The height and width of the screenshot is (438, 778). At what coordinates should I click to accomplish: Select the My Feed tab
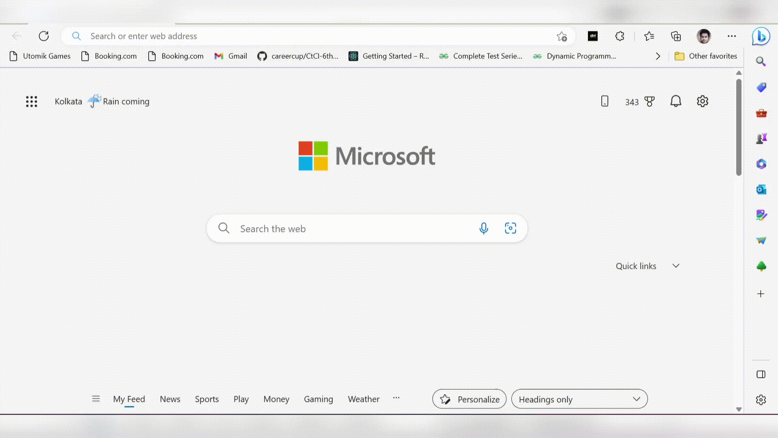[x=129, y=399]
